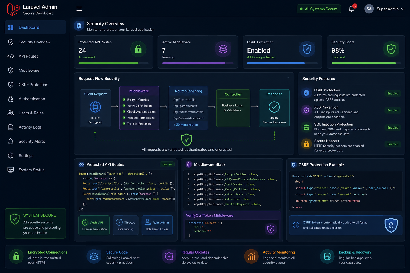Screen dimensions: 410x273
Task: Click the XSS Prevention feature icon
Action: tap(306, 110)
